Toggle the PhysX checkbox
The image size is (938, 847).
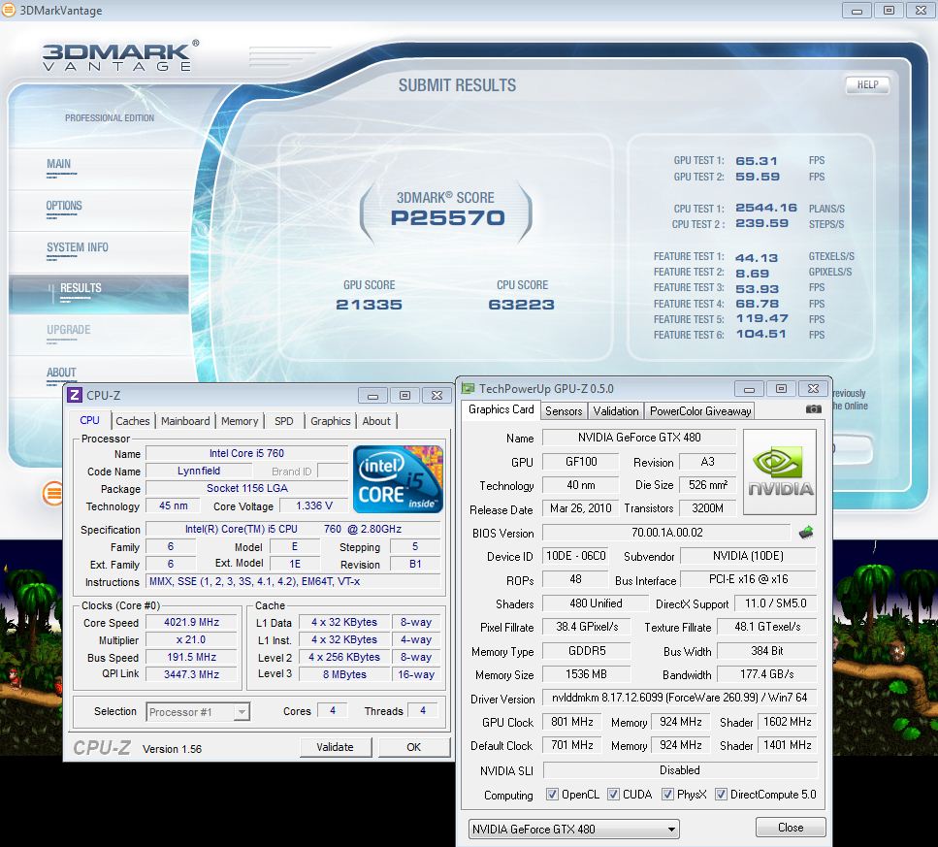tap(667, 795)
